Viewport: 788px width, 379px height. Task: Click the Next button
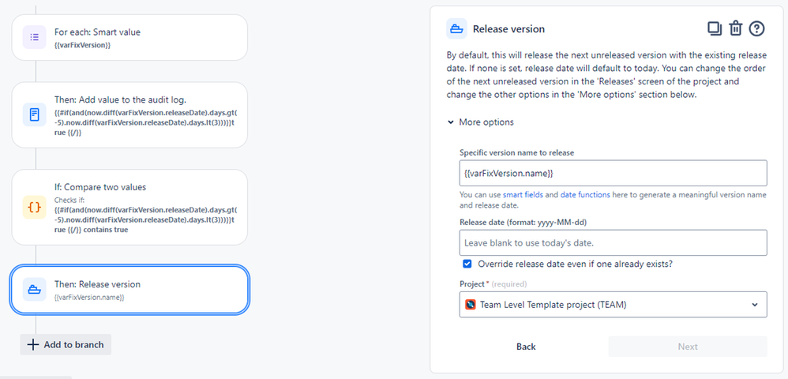click(688, 347)
